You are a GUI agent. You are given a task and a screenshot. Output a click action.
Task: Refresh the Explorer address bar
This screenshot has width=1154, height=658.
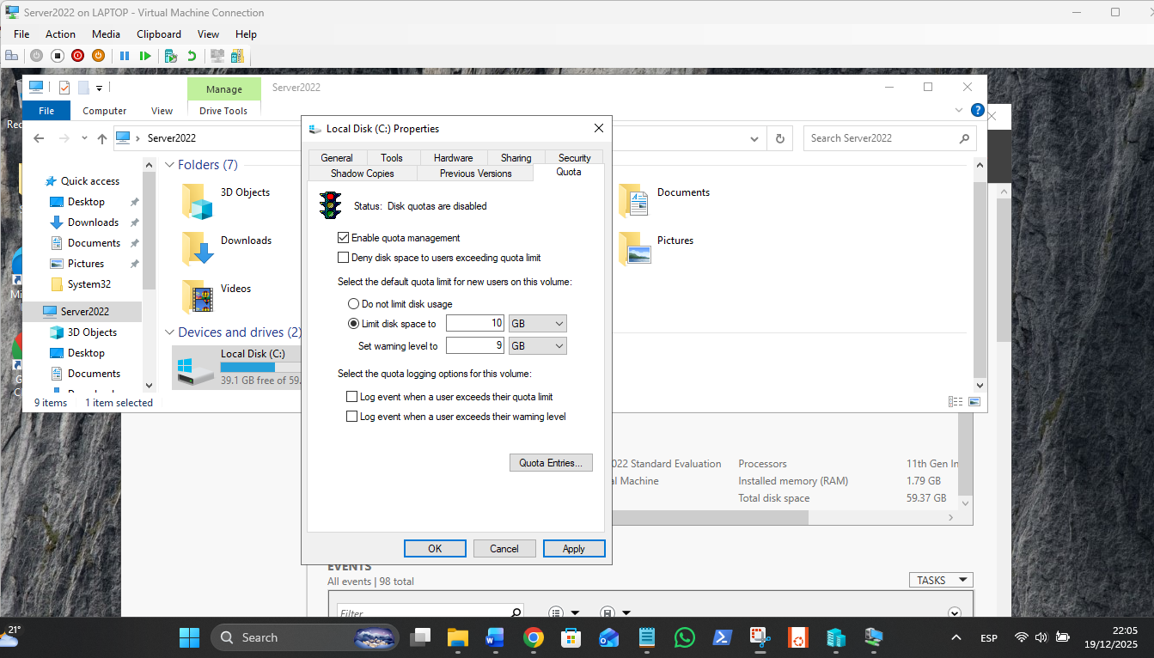(x=780, y=138)
